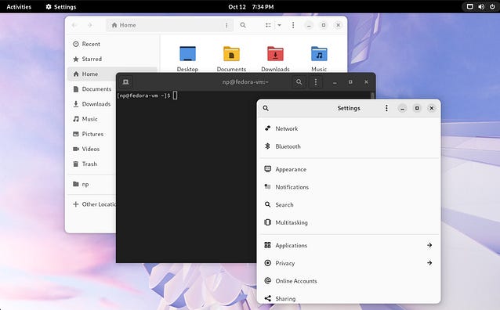Select Videos in Files sidebar

(x=92, y=149)
